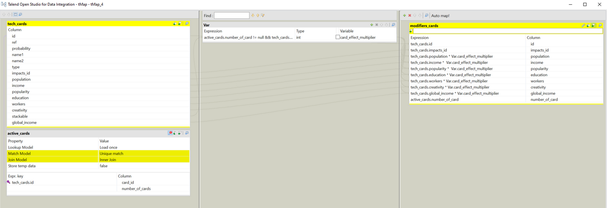The width and height of the screenshot is (607, 208).
Task: Click Variable column header in Var panel
Action: [347, 31]
